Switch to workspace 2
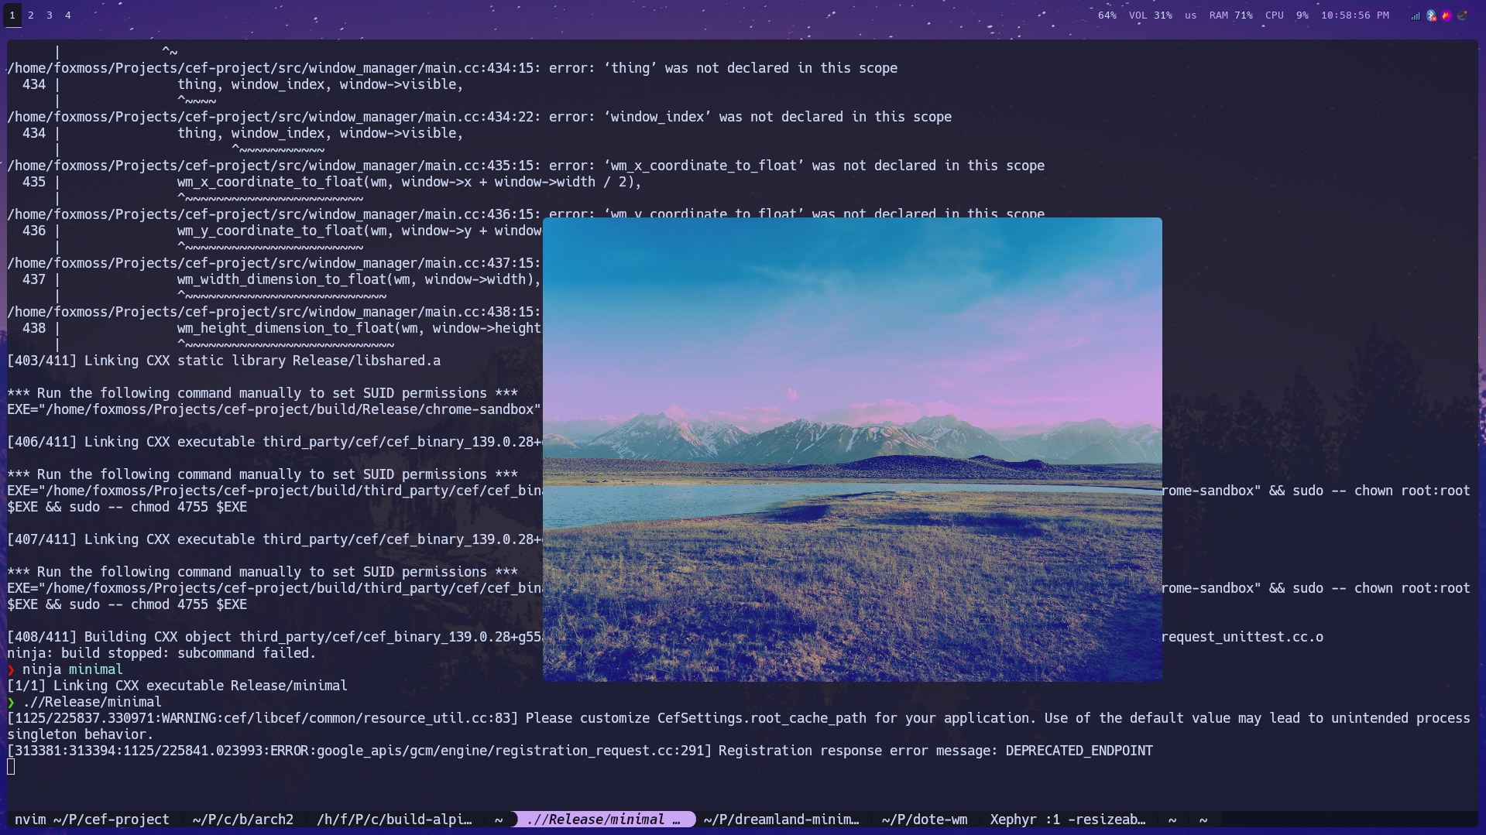This screenshot has height=835, width=1486. [31, 15]
